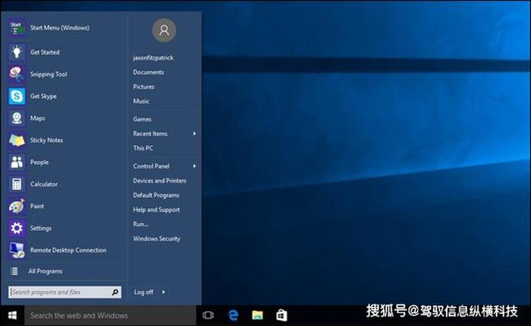The height and width of the screenshot is (326, 531).
Task: Open Documents from the start menu
Action: click(x=148, y=72)
